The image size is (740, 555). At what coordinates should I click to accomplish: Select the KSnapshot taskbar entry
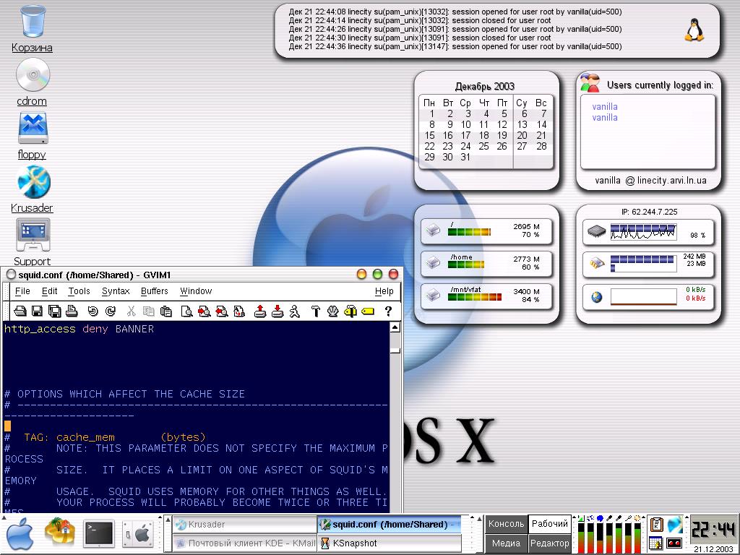355,543
